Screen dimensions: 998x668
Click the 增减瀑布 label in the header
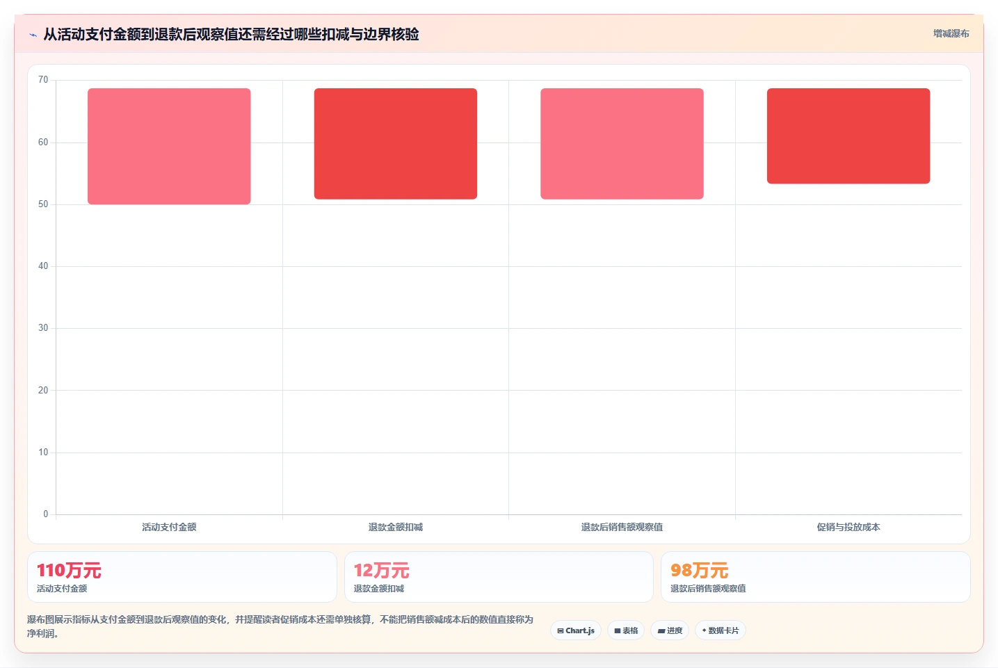(951, 33)
